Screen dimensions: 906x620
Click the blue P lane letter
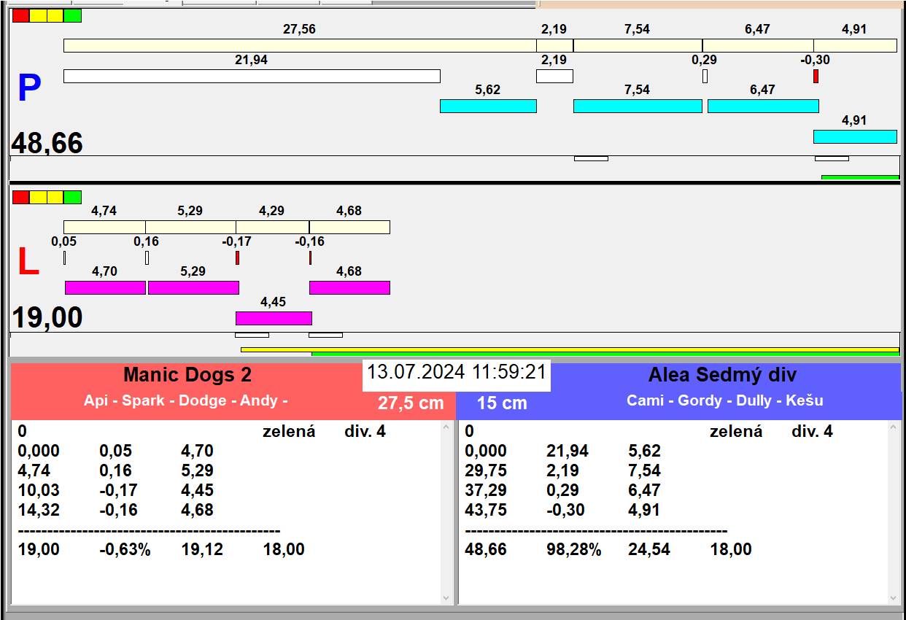pyautogui.click(x=28, y=89)
